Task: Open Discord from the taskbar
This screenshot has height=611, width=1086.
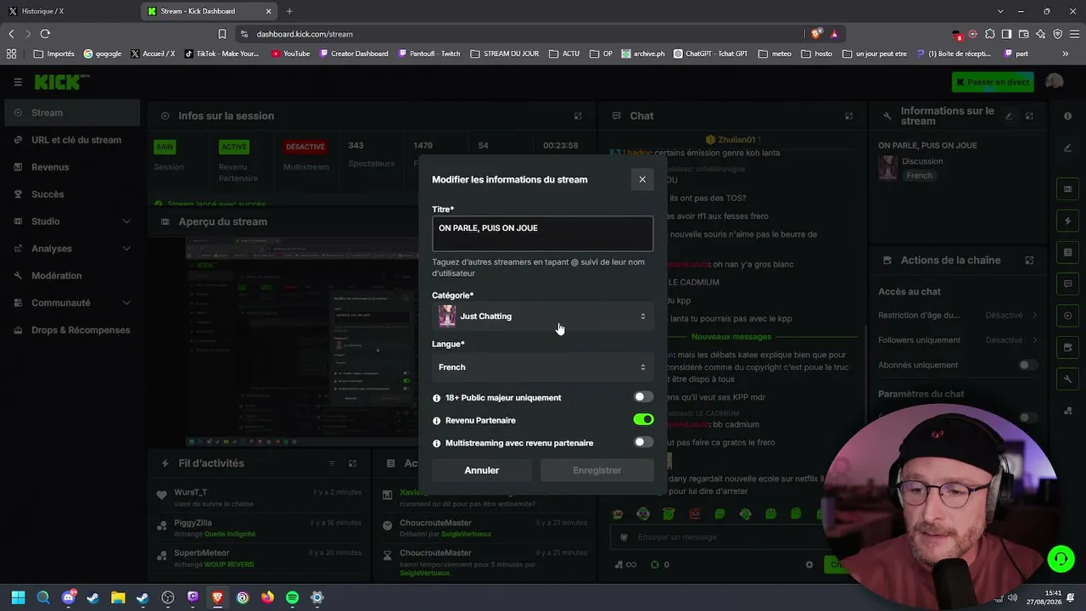Action: pos(68,597)
